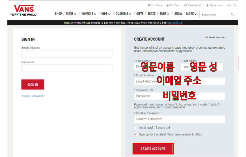Expand the WOMENS dropdown menu
This screenshot has width=246, height=157.
point(89,14)
